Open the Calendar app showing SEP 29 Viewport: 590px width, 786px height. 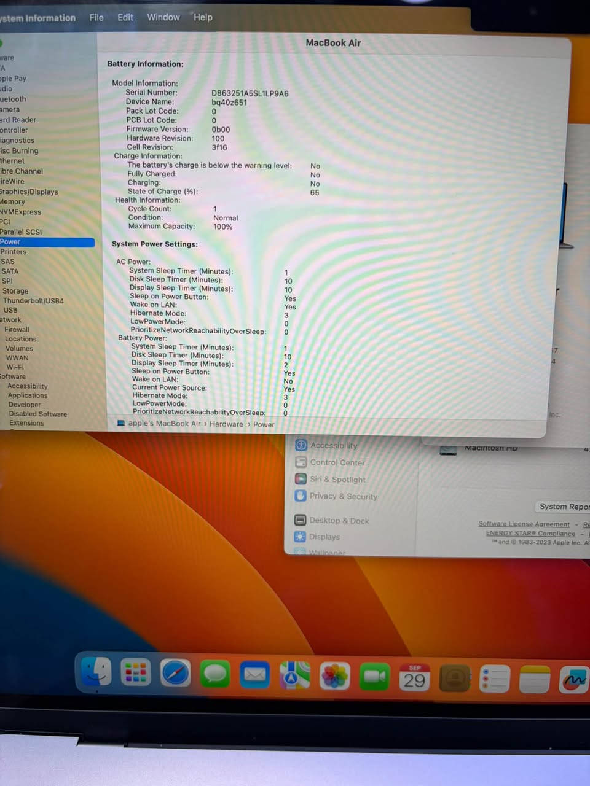tap(414, 677)
